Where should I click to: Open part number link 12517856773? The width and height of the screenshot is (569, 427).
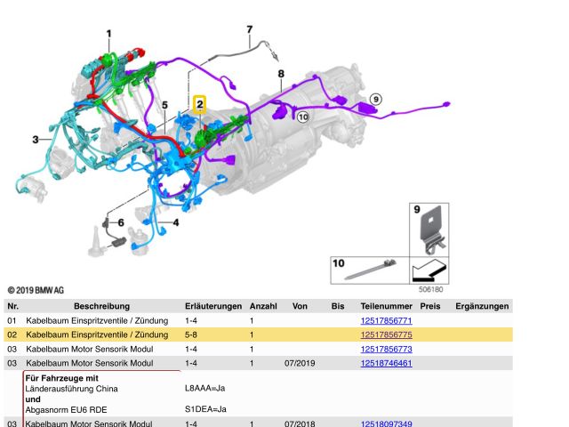386,349
